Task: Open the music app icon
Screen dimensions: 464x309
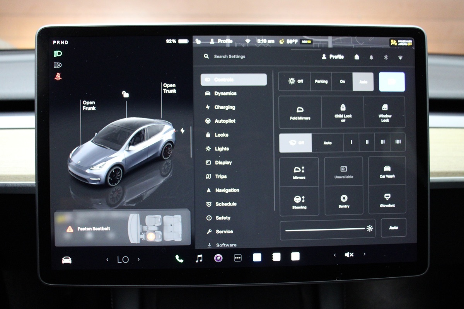Action: coord(199,258)
